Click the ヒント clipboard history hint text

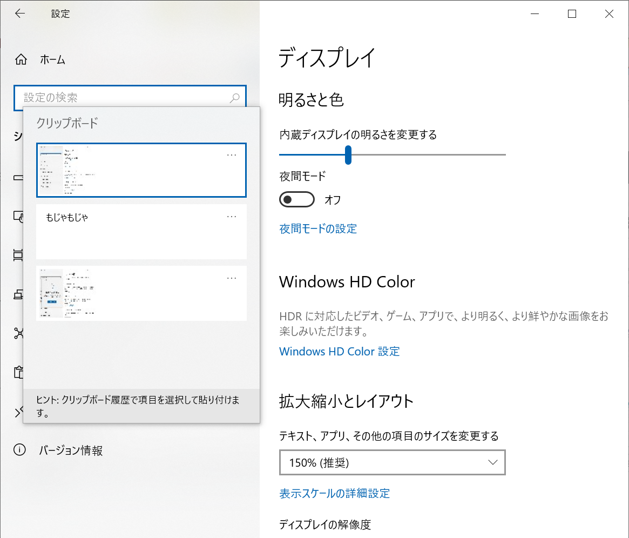(138, 406)
